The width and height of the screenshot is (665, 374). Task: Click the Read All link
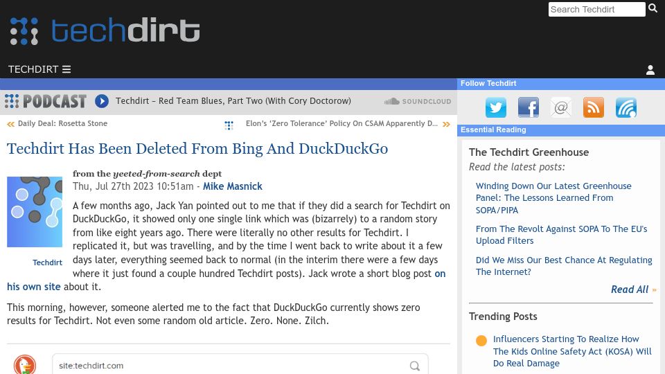pyautogui.click(x=630, y=290)
